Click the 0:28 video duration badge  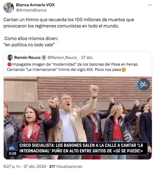point(13,153)
